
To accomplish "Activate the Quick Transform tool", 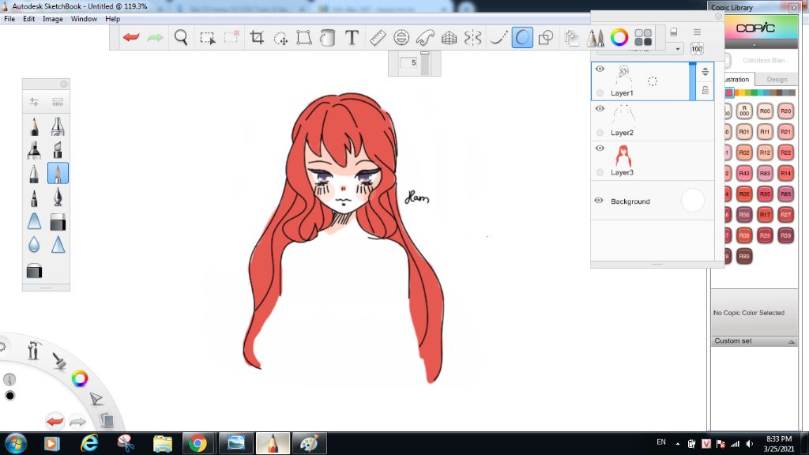I will [280, 38].
